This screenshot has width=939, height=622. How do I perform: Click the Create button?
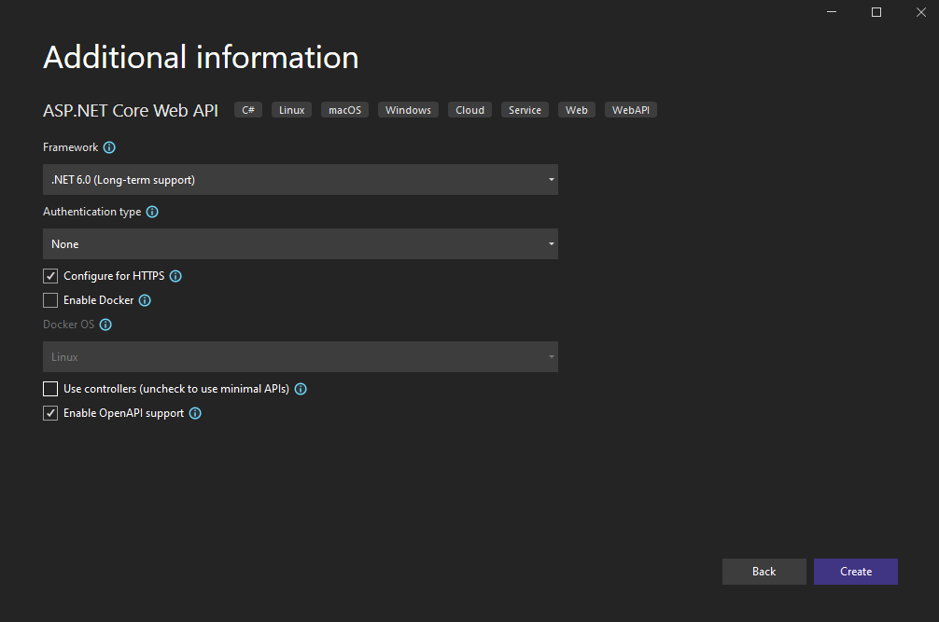click(x=855, y=572)
